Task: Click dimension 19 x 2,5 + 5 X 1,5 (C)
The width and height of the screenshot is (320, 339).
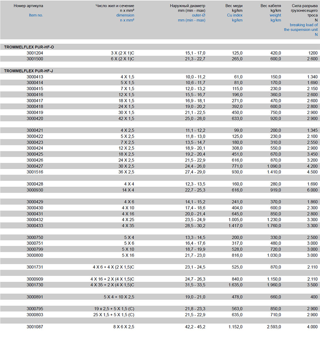Action: [114, 309]
